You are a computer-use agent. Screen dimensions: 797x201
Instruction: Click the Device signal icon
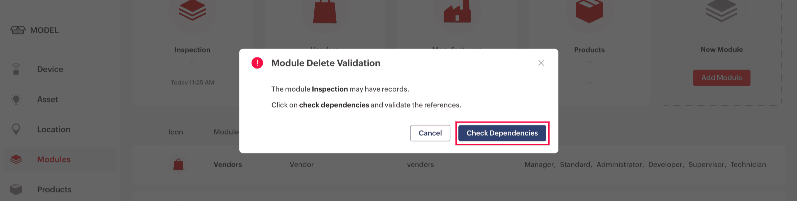tap(16, 69)
